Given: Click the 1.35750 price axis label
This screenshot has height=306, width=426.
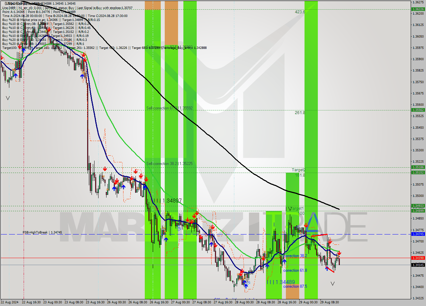Looking at the screenshot, I should click(418, 82).
